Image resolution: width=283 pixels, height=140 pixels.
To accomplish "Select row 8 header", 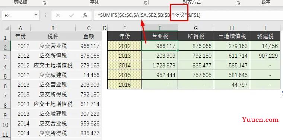I will pyautogui.click(x=5, y=104).
